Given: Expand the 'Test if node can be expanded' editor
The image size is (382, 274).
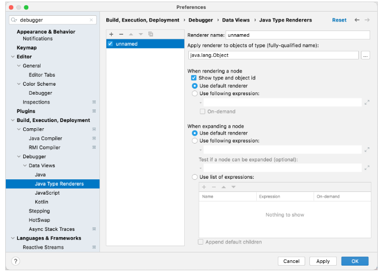Looking at the screenshot, I should click(x=367, y=168).
